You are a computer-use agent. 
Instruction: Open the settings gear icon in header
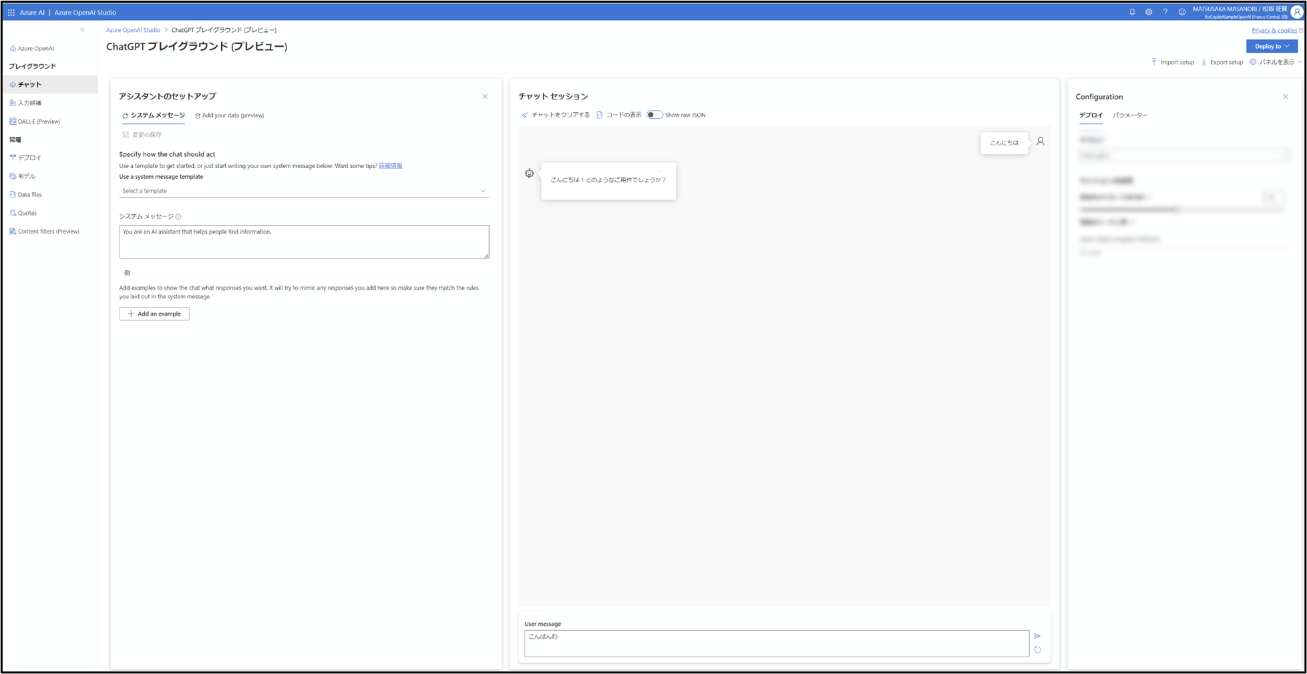pyautogui.click(x=1149, y=12)
